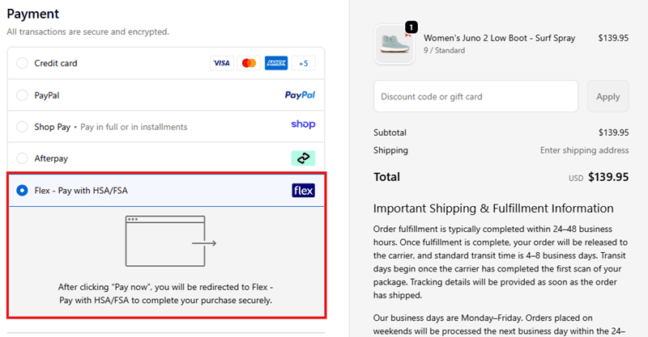648x337 pixels.
Task: Select the PayPal radio button
Action: [22, 95]
